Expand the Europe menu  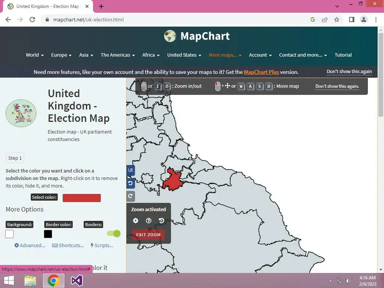tap(61, 55)
